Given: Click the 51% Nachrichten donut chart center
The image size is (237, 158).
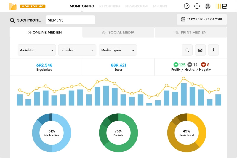Looking at the screenshot, I should 52,133.
